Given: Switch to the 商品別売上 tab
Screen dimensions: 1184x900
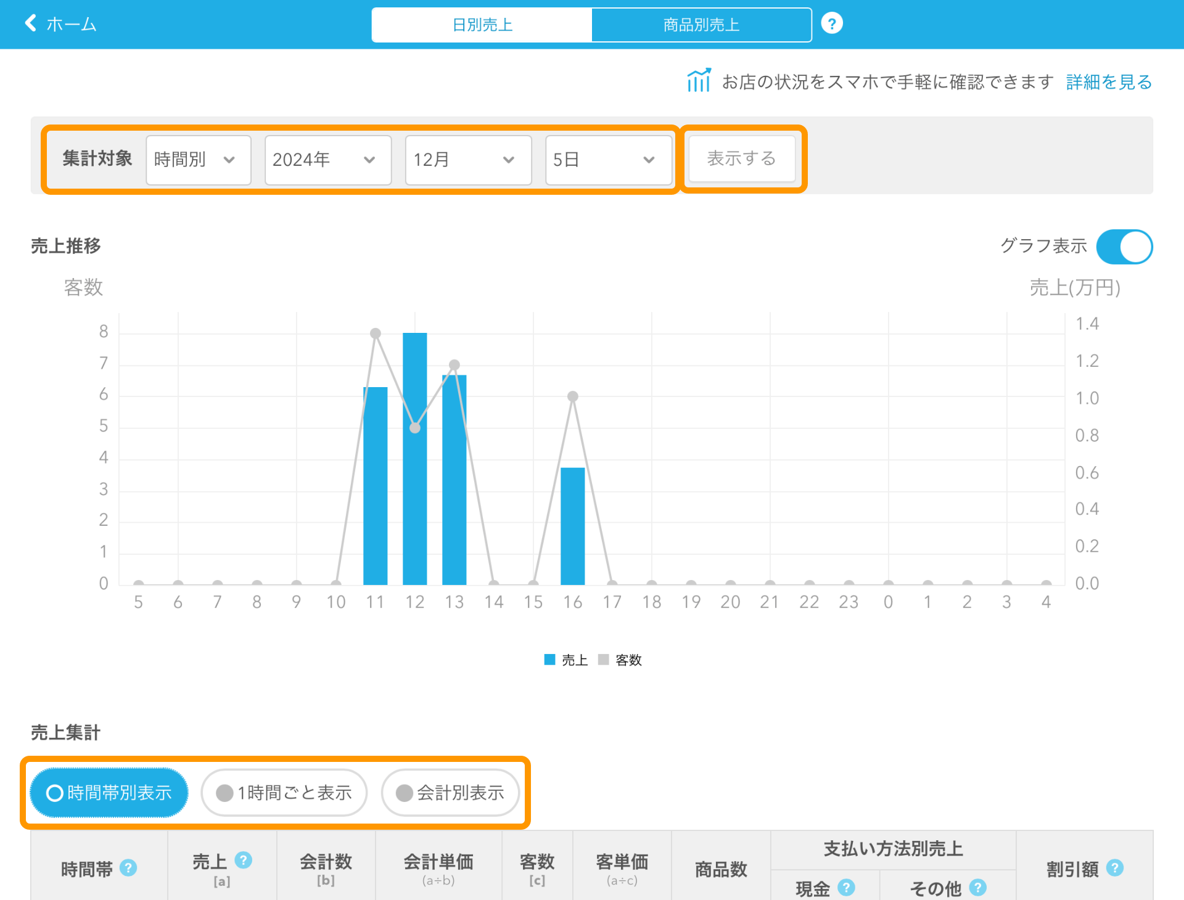Looking at the screenshot, I should click(x=701, y=25).
